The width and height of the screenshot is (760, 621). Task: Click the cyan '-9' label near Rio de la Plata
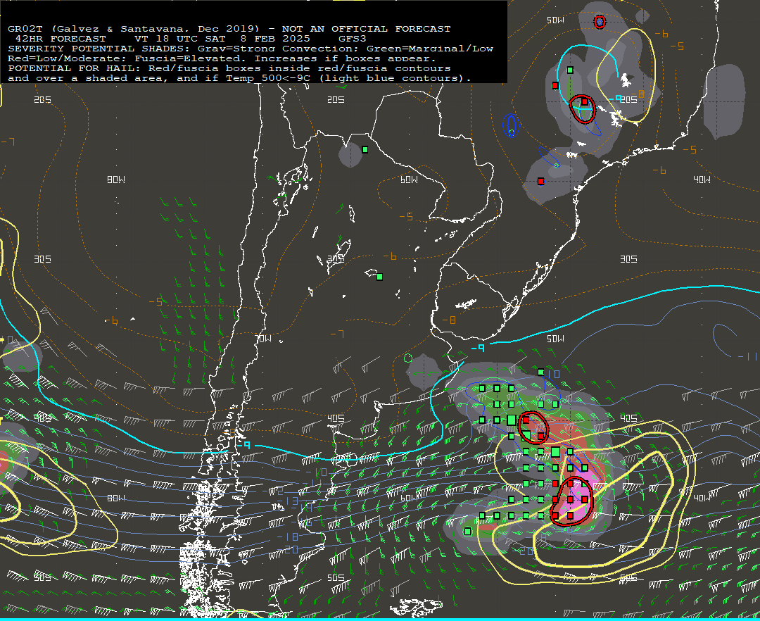click(x=478, y=348)
